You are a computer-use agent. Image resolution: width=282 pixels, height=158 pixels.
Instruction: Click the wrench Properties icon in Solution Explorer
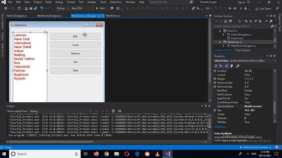[x=271, y=22]
